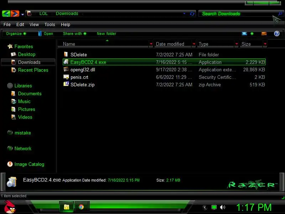Create a New folder
285x214 pixels.
coord(106,34)
